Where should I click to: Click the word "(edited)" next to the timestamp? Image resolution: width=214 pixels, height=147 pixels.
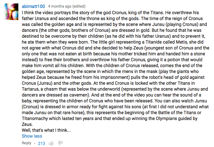78,6
